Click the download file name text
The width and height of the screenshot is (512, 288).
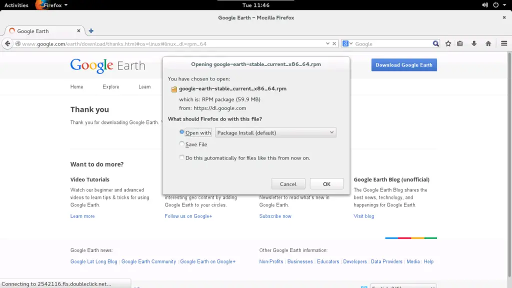pyautogui.click(x=232, y=88)
